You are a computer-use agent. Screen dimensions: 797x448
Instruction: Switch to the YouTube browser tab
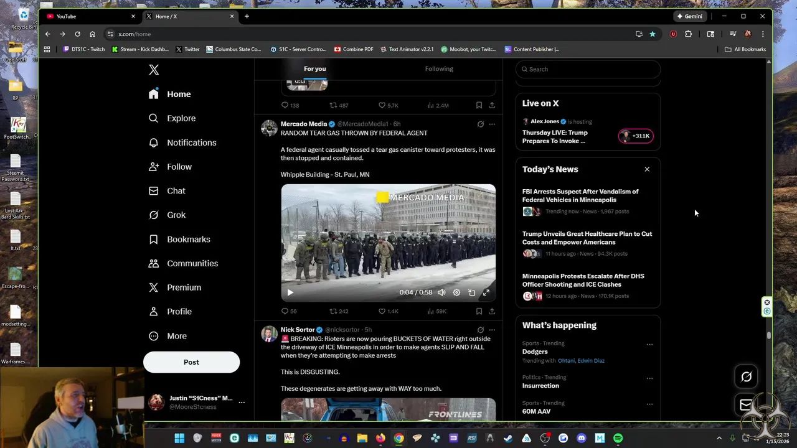pyautogui.click(x=91, y=16)
